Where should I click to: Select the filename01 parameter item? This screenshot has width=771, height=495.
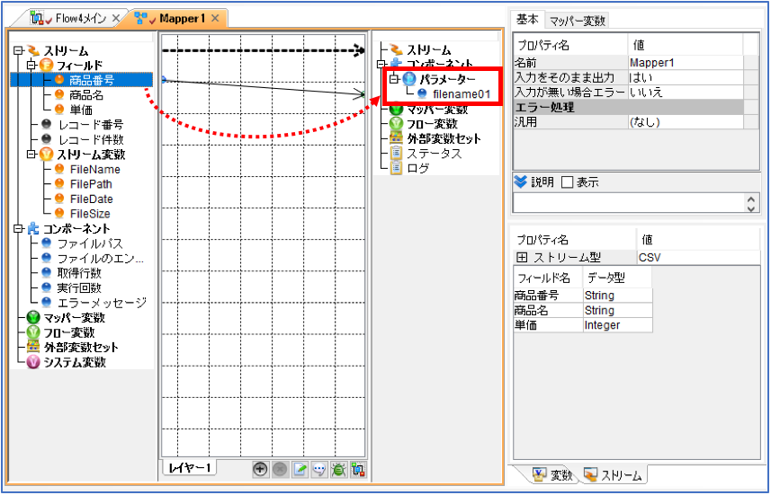462,93
